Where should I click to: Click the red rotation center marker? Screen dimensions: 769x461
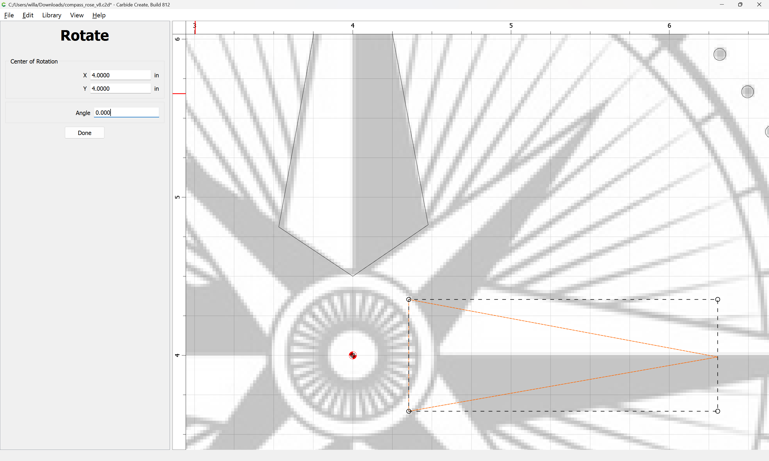(352, 355)
